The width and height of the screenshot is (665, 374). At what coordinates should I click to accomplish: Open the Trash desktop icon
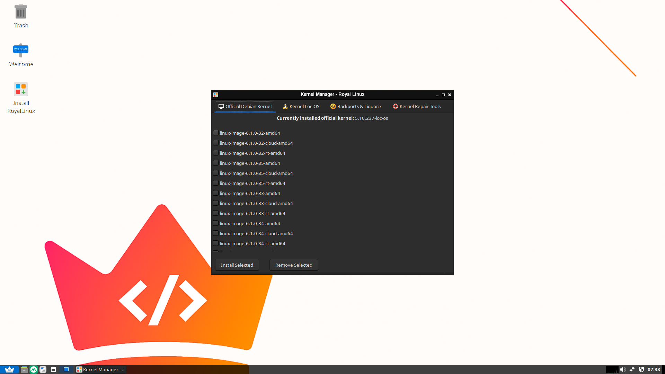(21, 16)
